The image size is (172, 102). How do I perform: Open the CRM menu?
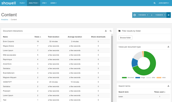tap(44, 3)
